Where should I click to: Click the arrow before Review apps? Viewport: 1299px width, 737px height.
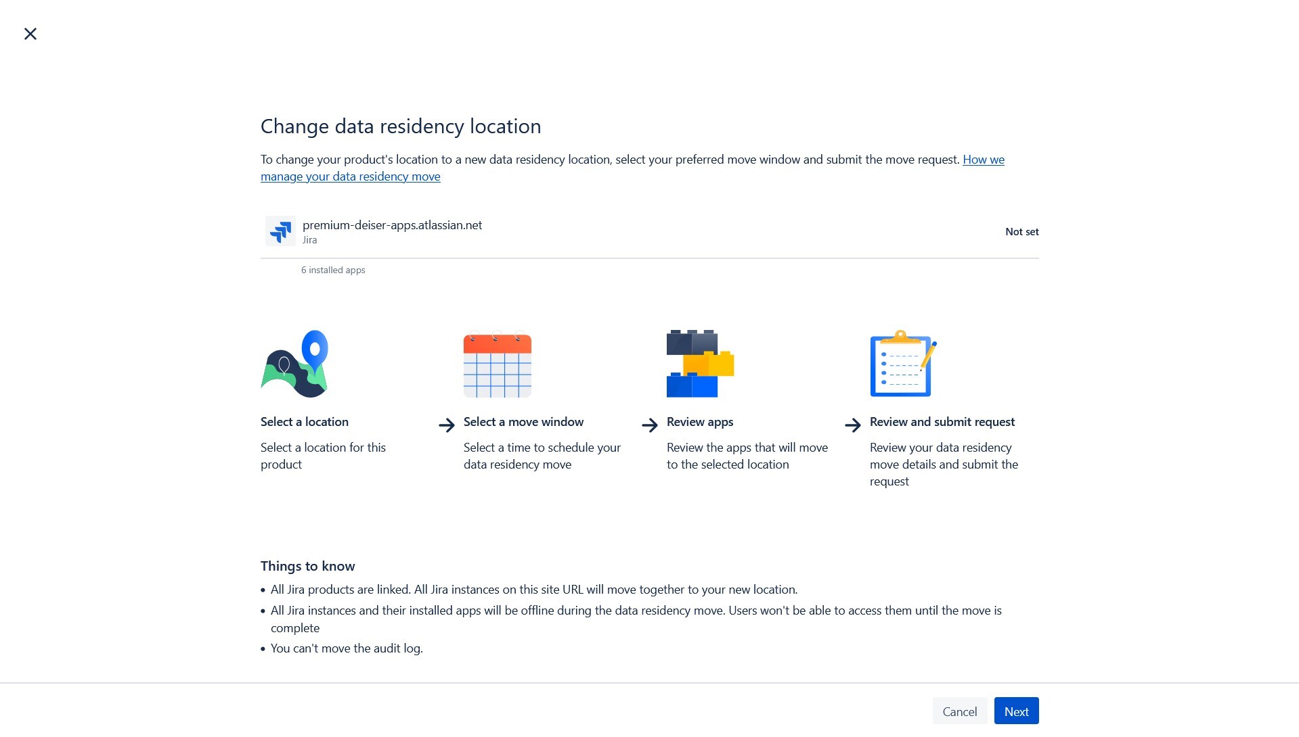click(x=650, y=425)
